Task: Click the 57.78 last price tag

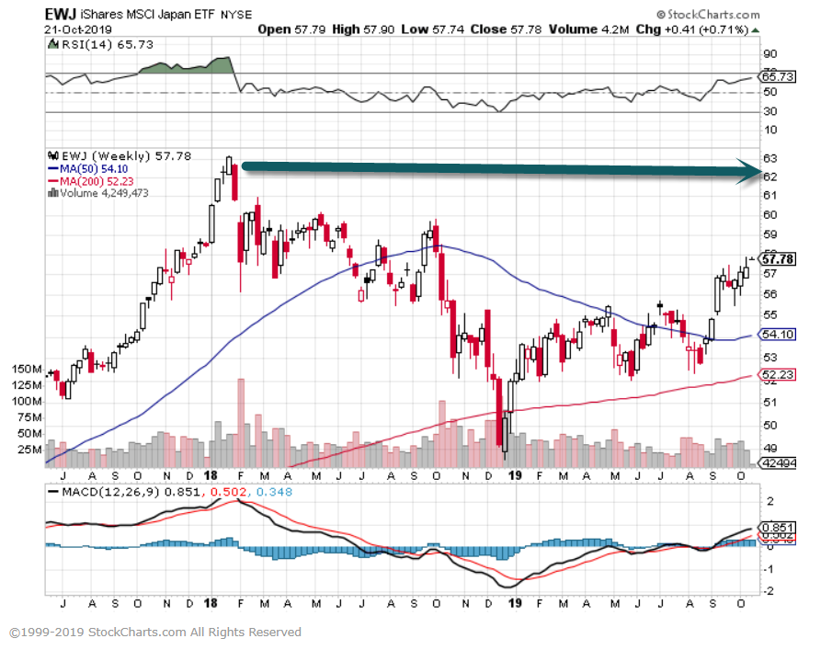Action: [778, 259]
